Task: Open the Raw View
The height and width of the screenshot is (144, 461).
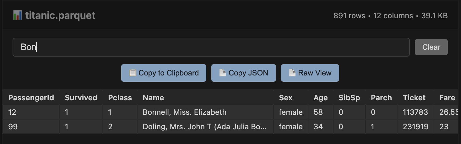Action: click(x=310, y=73)
